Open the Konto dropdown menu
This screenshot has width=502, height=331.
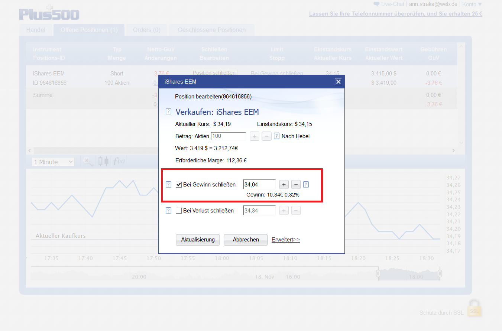[472, 4]
